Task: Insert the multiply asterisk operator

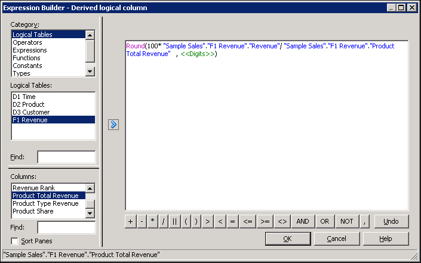Action: click(x=152, y=221)
